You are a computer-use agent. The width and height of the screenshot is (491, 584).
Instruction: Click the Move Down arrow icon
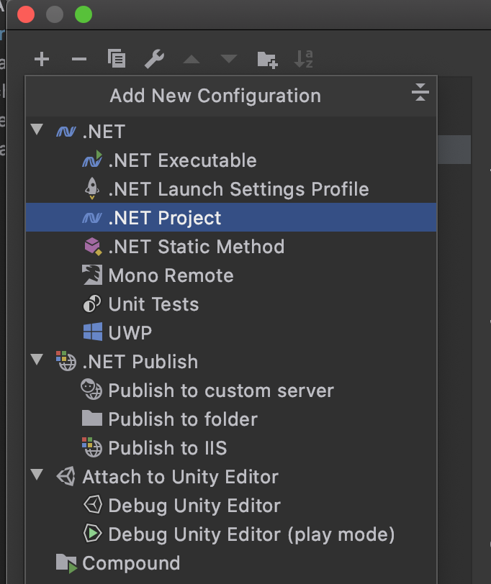[228, 58]
